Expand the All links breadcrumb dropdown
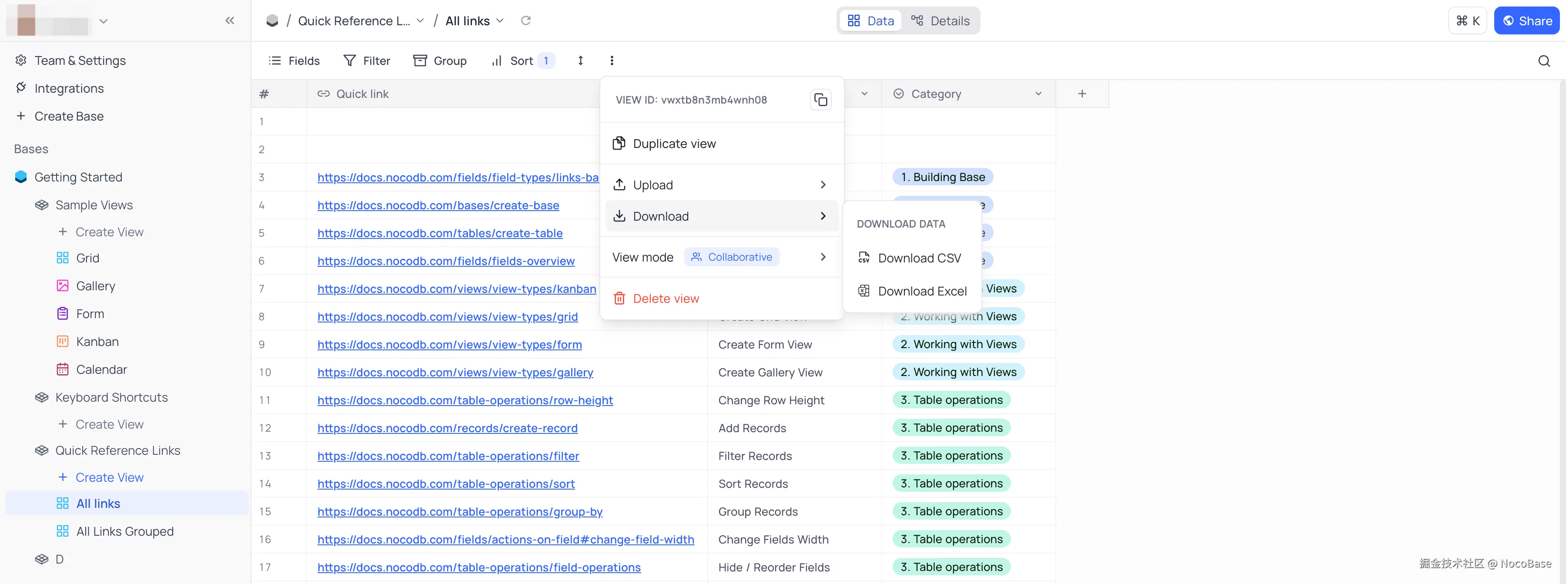The height and width of the screenshot is (584, 1566). coord(500,20)
